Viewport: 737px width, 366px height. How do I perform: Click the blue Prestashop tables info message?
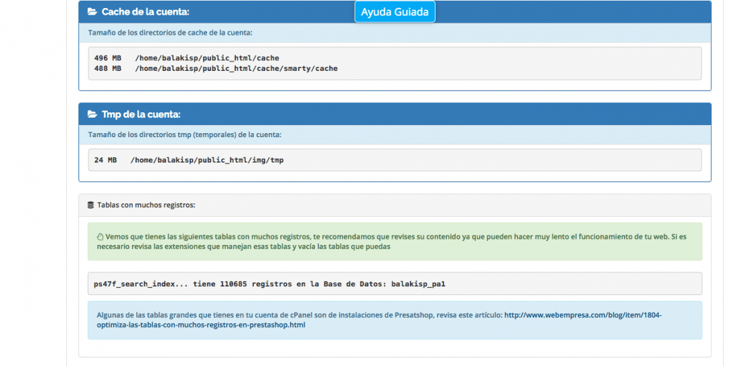(x=395, y=320)
